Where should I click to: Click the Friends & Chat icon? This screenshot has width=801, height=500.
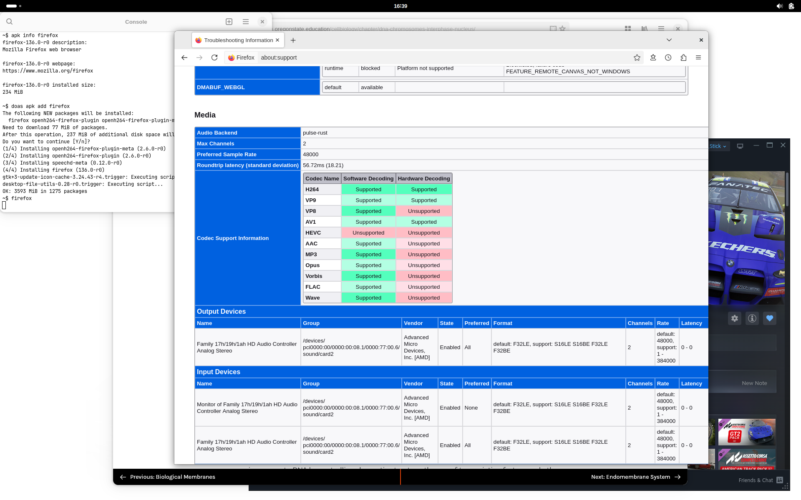pyautogui.click(x=780, y=480)
